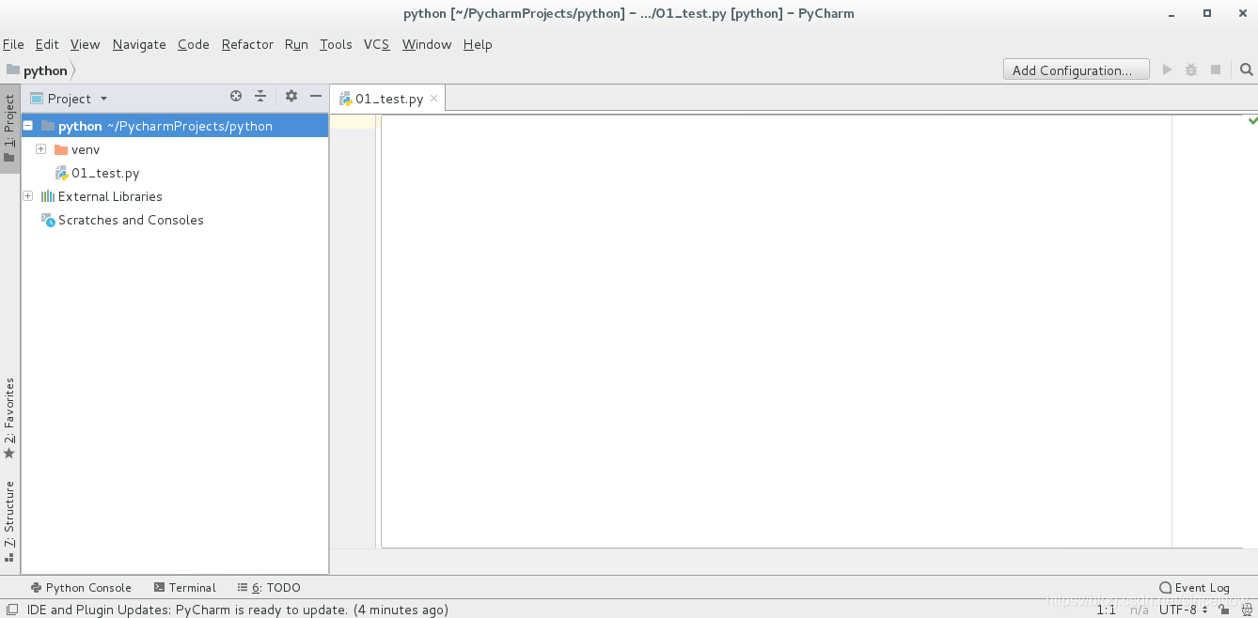Open the Run menu
1258x618 pixels.
[x=296, y=44]
